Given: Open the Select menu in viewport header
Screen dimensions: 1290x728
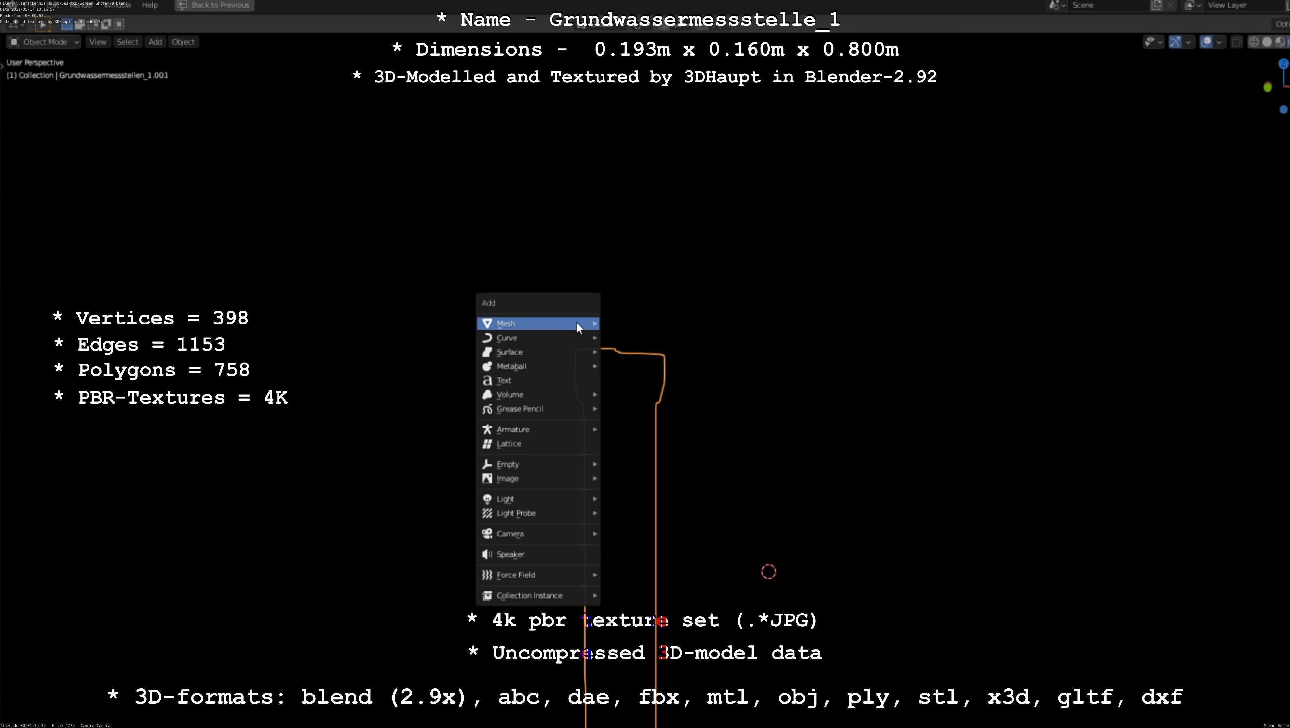Looking at the screenshot, I should coord(127,42).
